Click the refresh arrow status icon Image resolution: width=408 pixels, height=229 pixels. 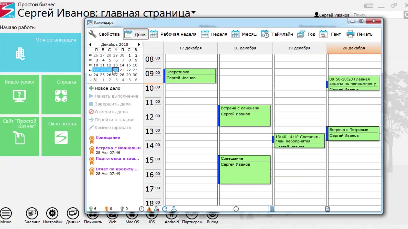[165, 209]
